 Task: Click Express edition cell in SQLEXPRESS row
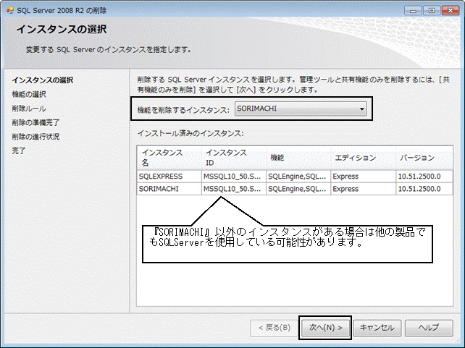click(x=364, y=177)
